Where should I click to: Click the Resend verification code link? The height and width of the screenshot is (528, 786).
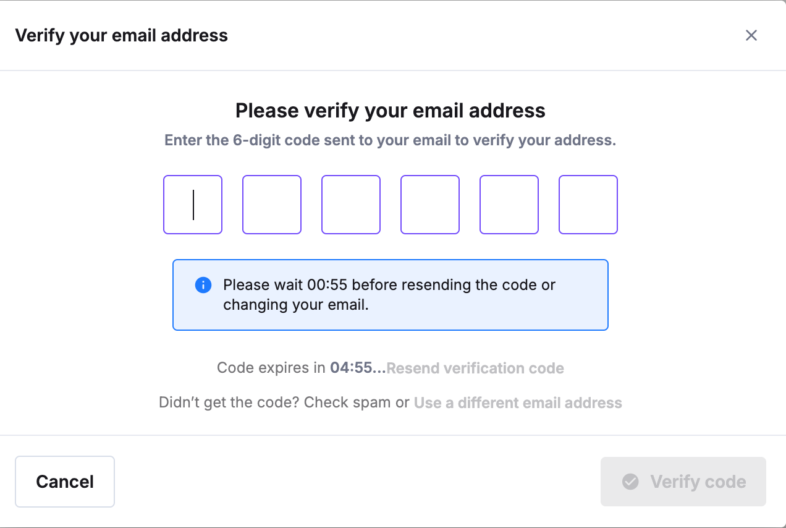coord(475,368)
